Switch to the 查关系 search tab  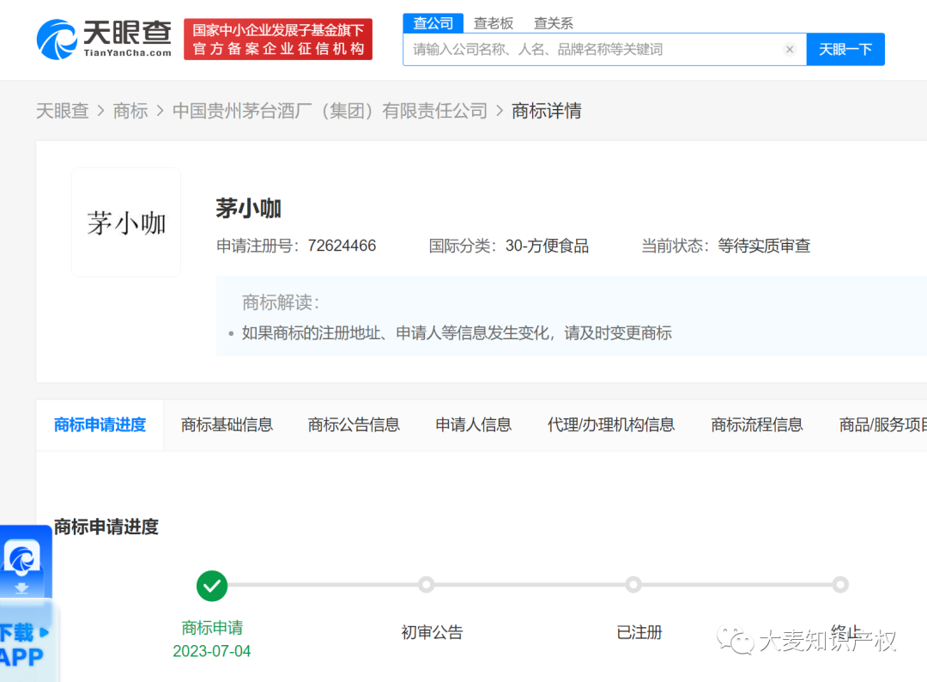pyautogui.click(x=553, y=23)
